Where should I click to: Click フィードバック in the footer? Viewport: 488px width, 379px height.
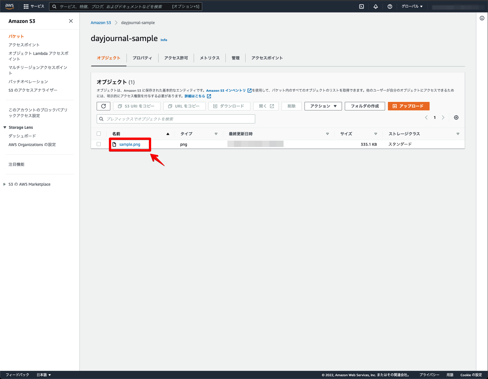(x=17, y=375)
